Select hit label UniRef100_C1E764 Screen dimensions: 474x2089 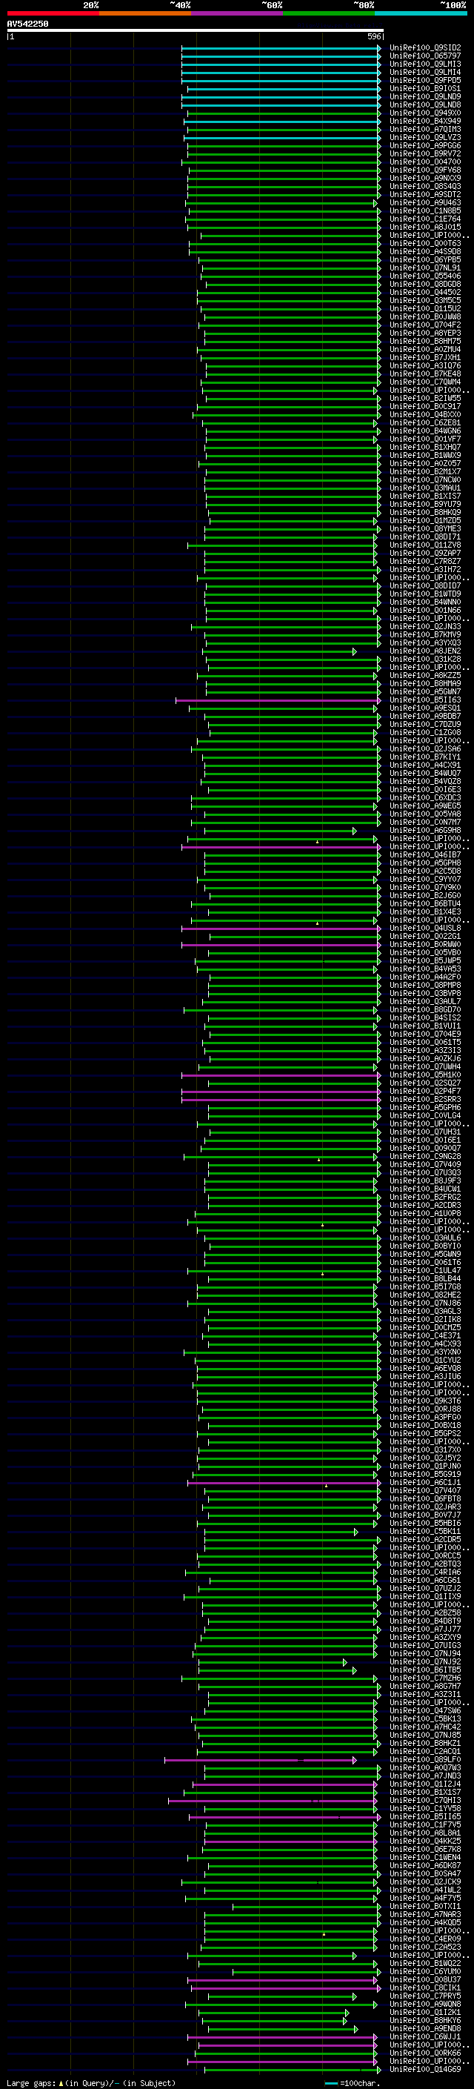[425, 219]
